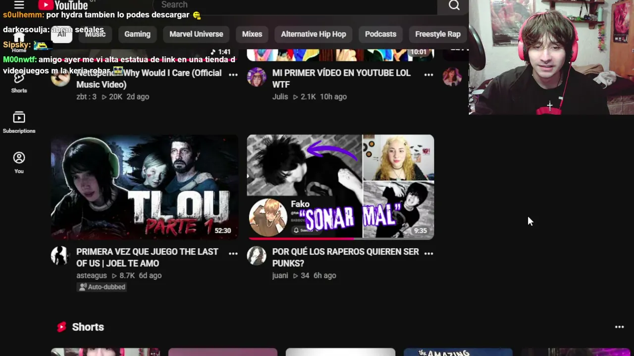This screenshot has height=356, width=634.
Task: Open the Why Would I Care music video title
Action: click(x=149, y=79)
